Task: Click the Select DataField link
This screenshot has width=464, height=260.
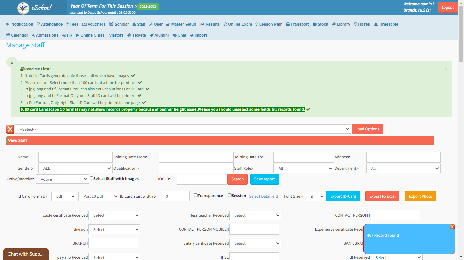Action: (263, 196)
